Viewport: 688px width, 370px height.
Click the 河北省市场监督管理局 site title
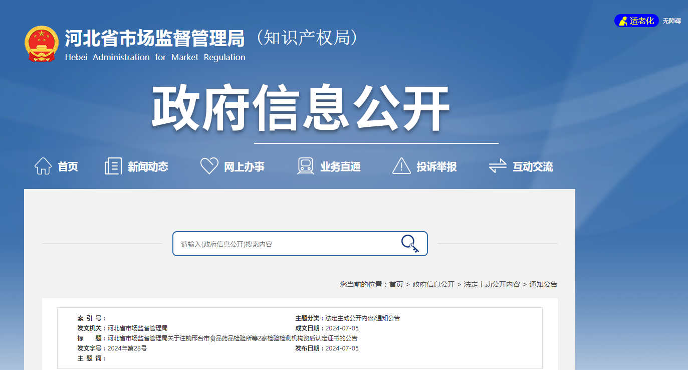click(x=155, y=39)
